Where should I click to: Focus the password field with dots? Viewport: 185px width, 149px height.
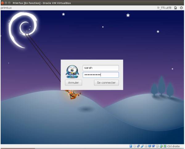click(101, 75)
